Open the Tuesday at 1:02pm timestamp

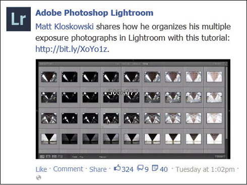205,169
